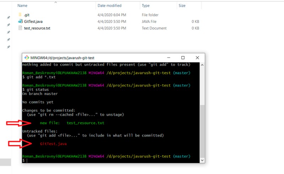Image resolution: width=284 pixels, height=174 pixels.
Task: Click the 'Untracked files:' line
Action: point(40,131)
